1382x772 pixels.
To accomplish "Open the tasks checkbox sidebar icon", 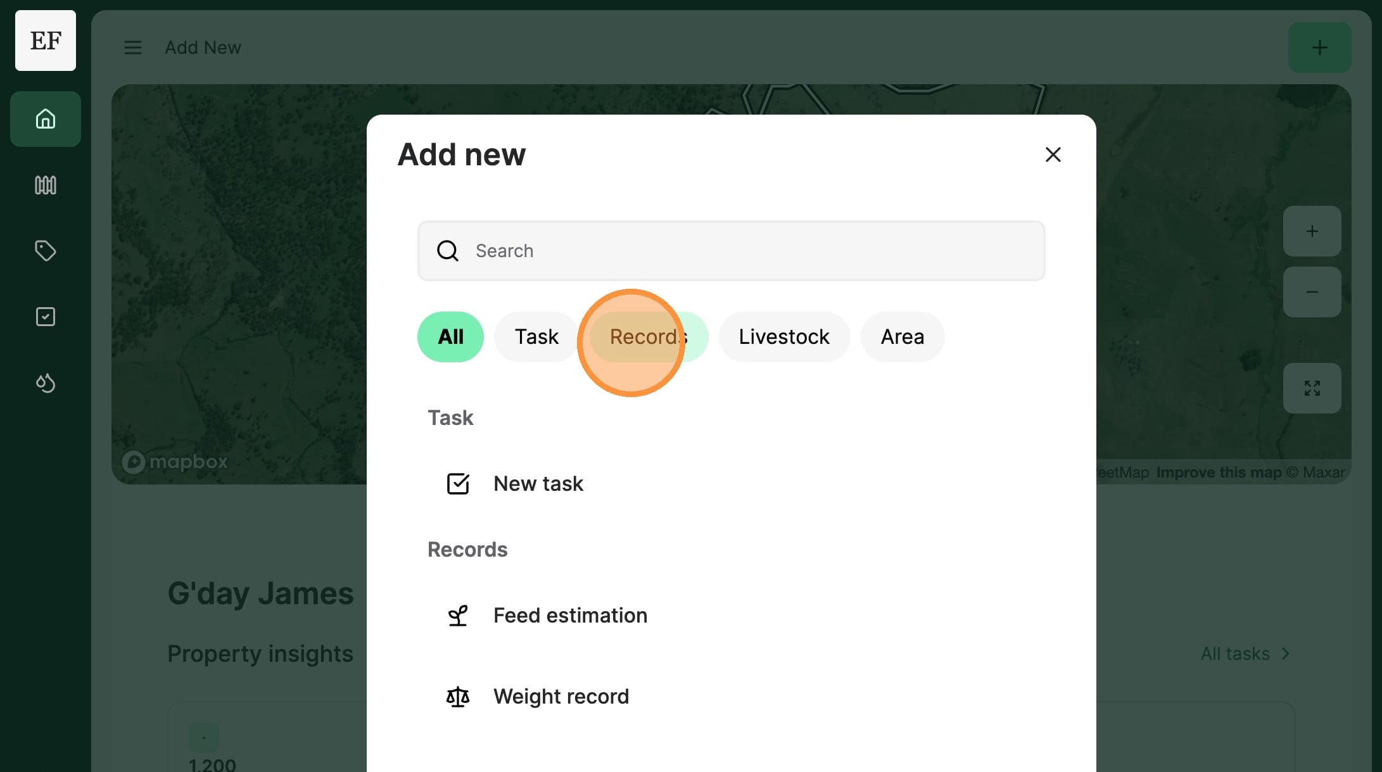I will click(46, 317).
